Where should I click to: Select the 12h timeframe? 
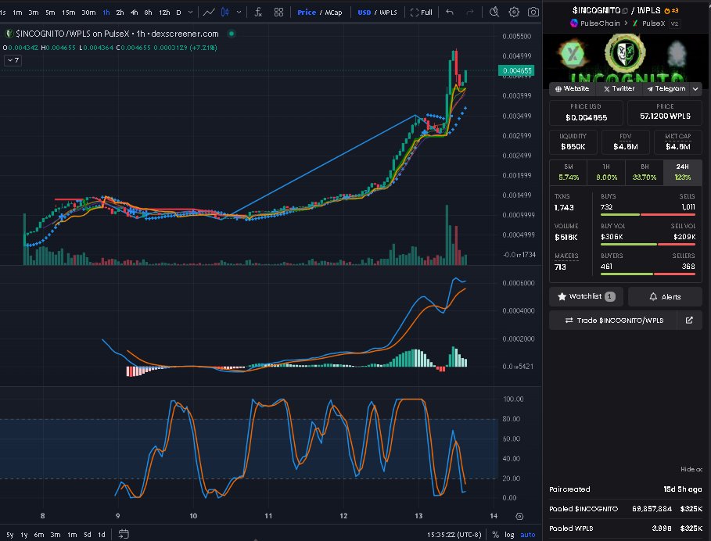pos(164,13)
